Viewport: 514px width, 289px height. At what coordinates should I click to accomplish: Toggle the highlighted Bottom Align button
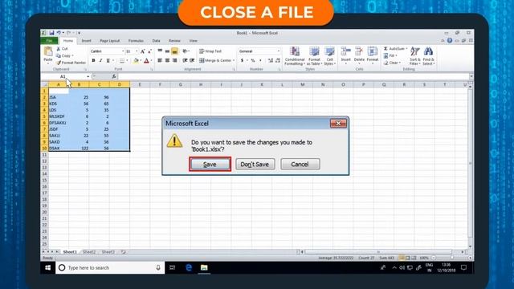coord(175,51)
